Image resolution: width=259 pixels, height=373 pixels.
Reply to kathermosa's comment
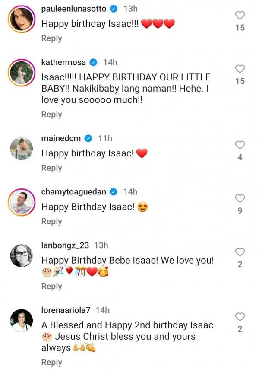tap(52, 114)
